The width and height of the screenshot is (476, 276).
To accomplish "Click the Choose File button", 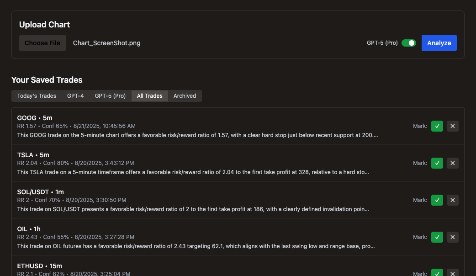I will pos(42,43).
